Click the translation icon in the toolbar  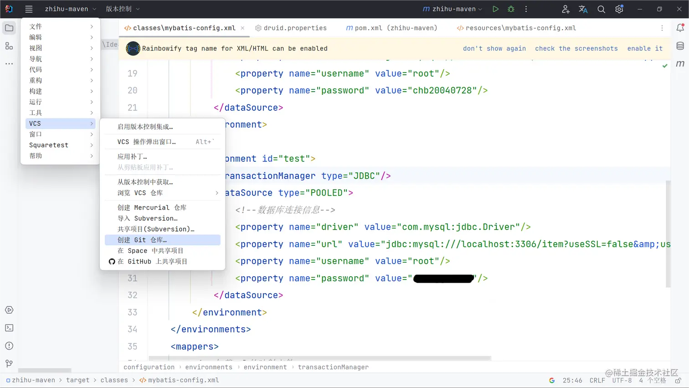click(x=583, y=9)
